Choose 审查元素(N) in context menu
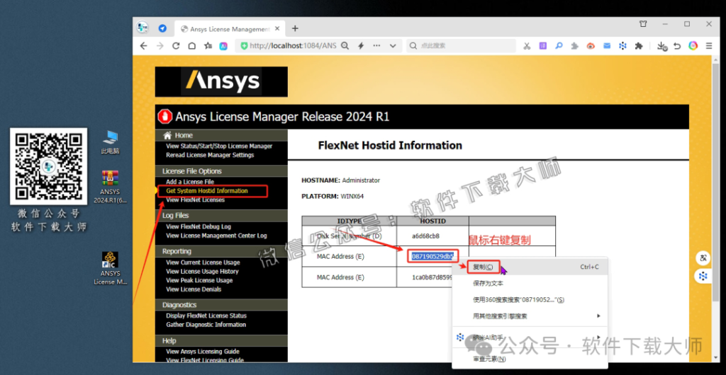The image size is (726, 375). point(530,359)
